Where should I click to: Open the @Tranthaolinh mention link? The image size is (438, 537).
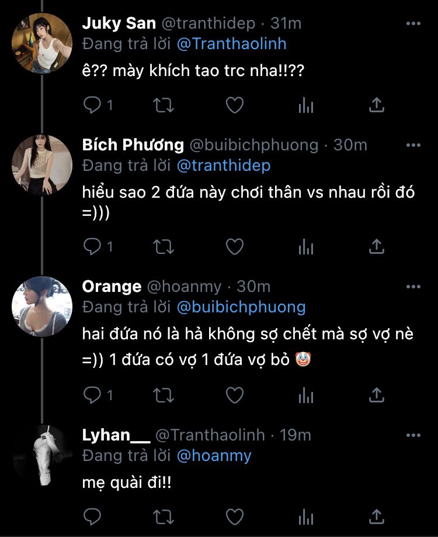pos(231,44)
